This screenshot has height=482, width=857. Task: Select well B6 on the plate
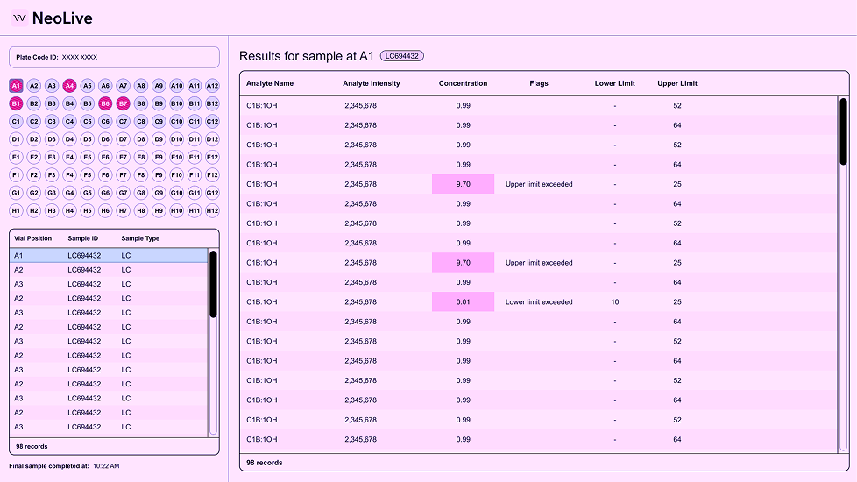105,103
